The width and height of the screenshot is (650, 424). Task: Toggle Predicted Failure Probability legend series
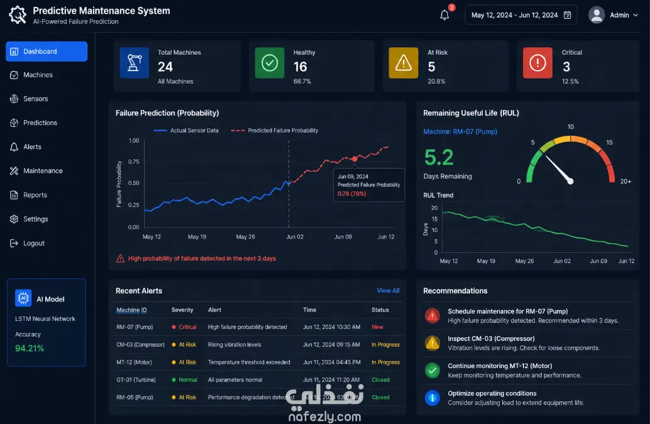pos(275,130)
